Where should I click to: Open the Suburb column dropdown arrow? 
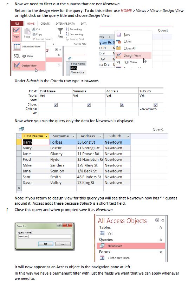[x=128, y=136]
